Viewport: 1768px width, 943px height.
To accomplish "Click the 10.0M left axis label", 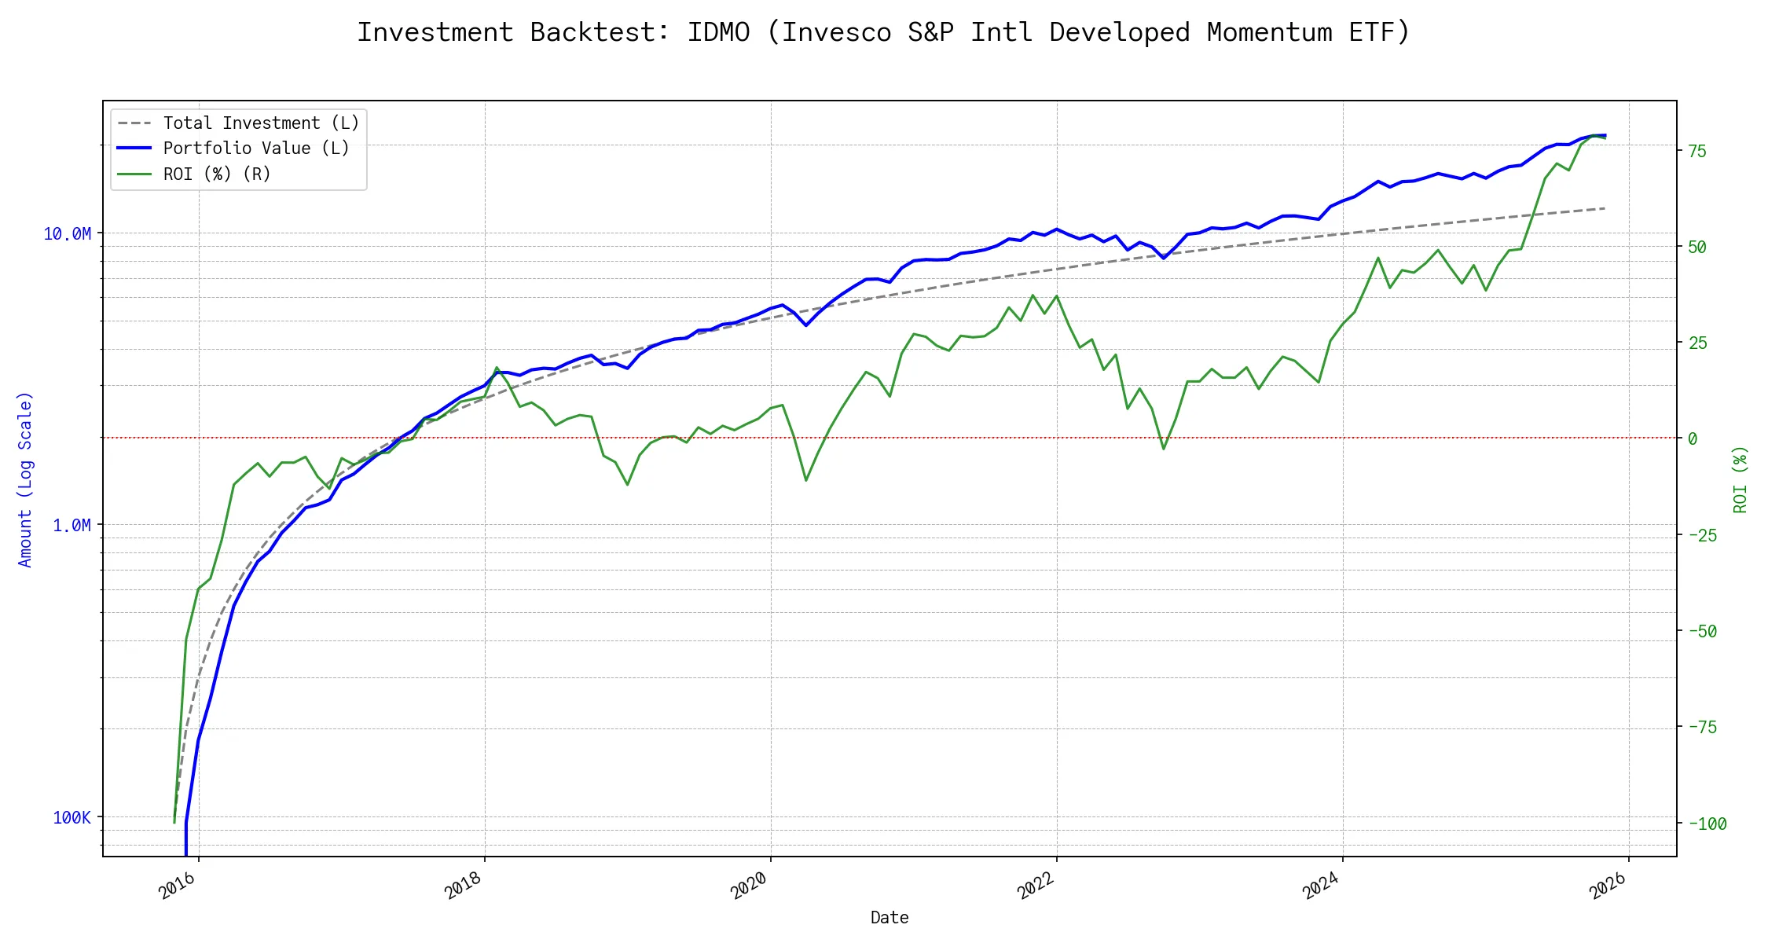I will tap(67, 234).
